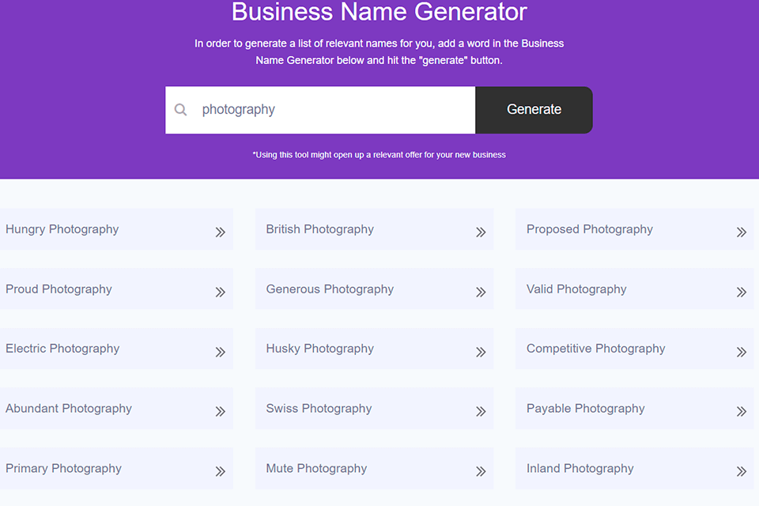Pick the Swiss Photography name
Viewport: 759px width, 506px height.
coord(319,409)
